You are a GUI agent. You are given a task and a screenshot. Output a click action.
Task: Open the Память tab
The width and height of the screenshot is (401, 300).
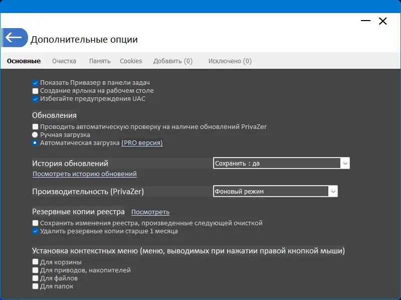click(x=99, y=60)
